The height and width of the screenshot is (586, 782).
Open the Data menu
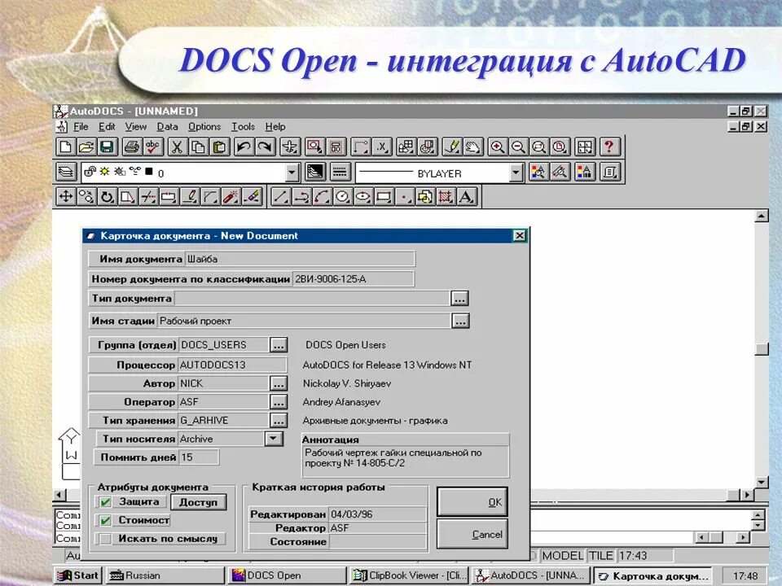[x=168, y=127]
